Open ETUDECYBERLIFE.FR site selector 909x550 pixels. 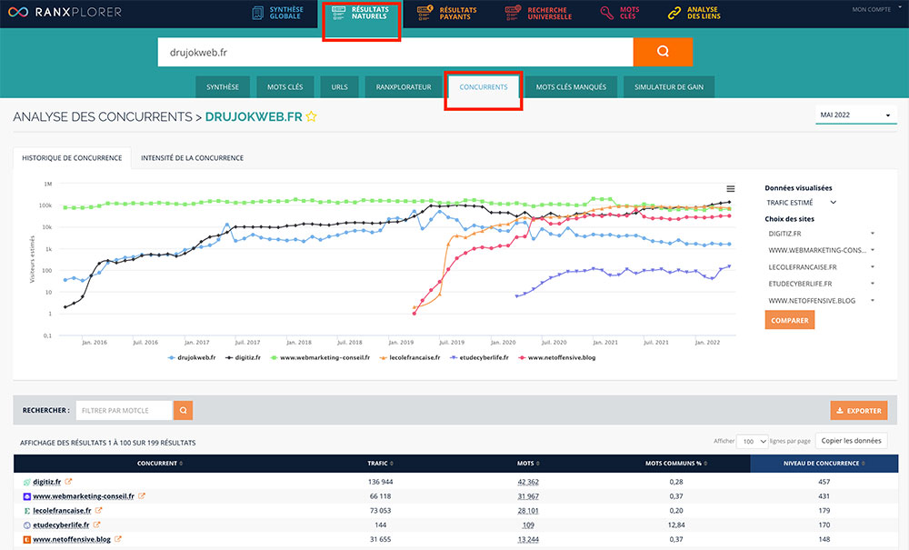coord(822,284)
